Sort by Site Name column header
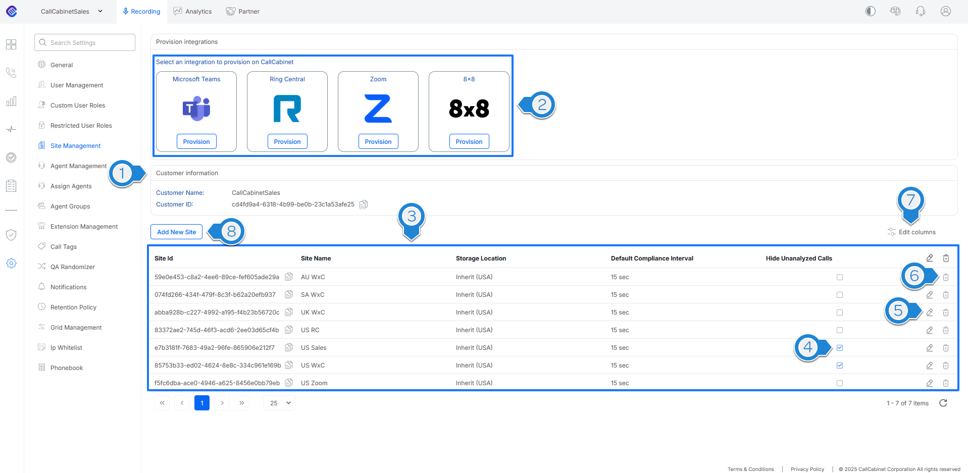968x473 pixels. (x=316, y=258)
